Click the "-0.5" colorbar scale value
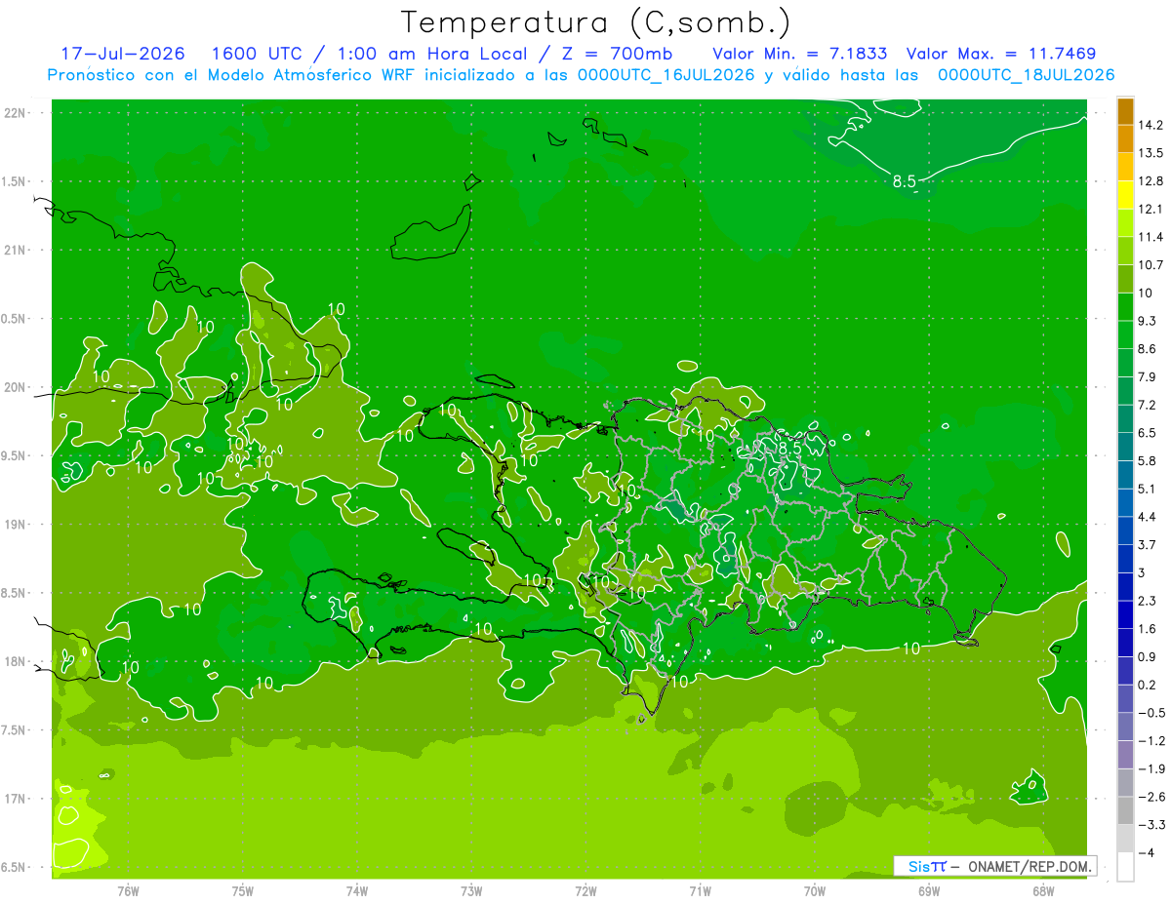 click(1151, 712)
